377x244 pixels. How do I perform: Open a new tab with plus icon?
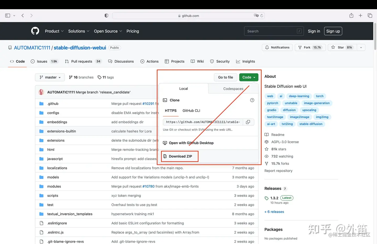tap(361, 16)
